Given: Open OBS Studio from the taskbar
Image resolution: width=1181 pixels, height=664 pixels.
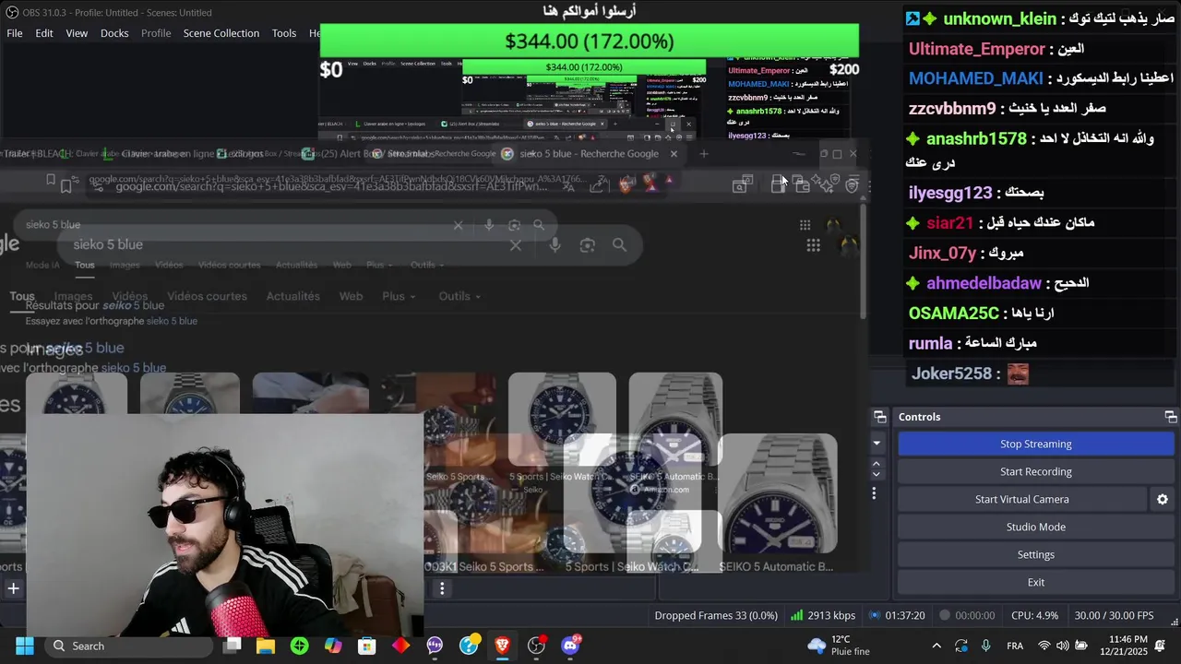Looking at the screenshot, I should click(x=536, y=646).
